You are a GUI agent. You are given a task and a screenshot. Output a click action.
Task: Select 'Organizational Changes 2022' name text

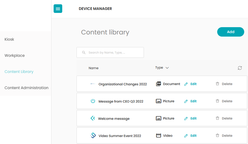point(122,84)
